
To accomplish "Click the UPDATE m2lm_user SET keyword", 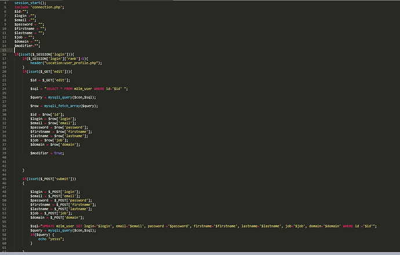I will coord(62,226).
